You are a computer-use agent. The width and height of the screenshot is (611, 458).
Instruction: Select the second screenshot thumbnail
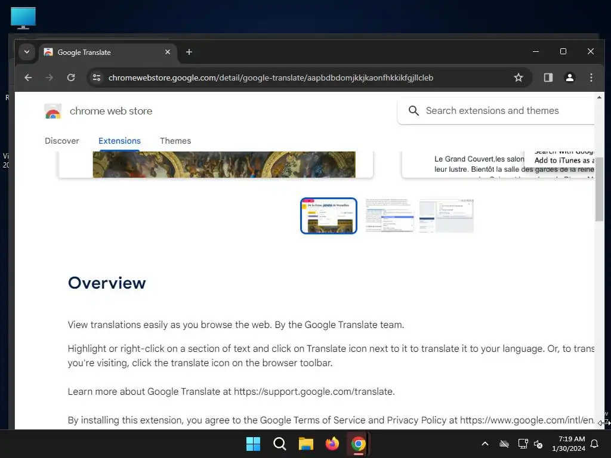click(389, 215)
